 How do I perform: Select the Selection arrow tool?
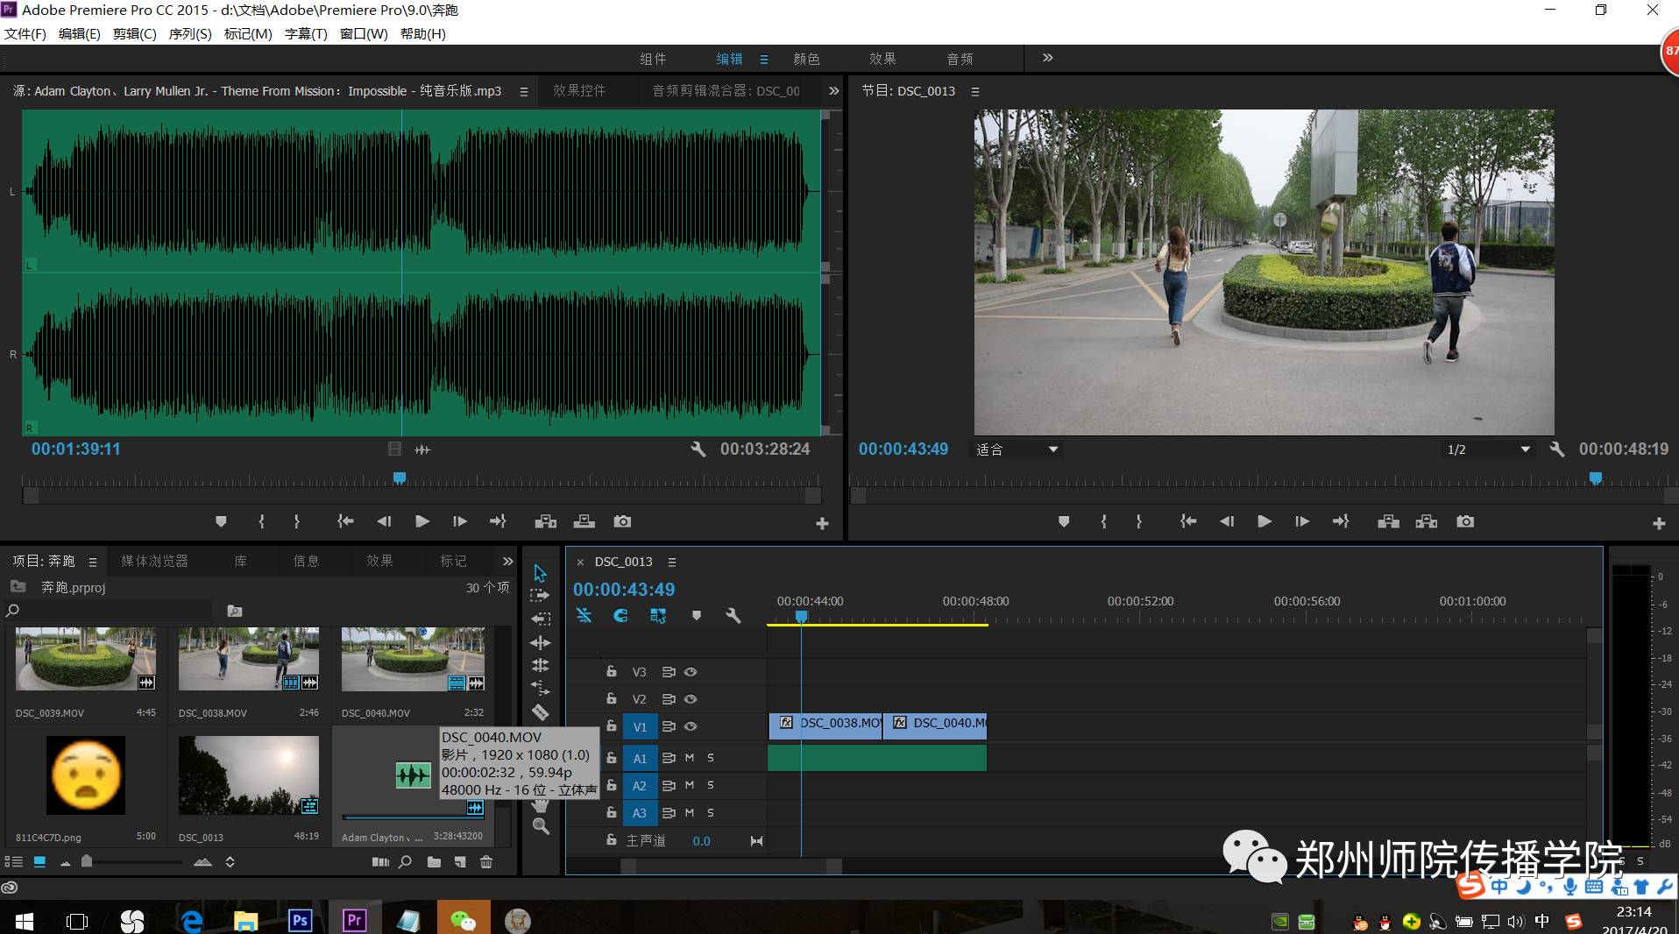[x=540, y=573]
